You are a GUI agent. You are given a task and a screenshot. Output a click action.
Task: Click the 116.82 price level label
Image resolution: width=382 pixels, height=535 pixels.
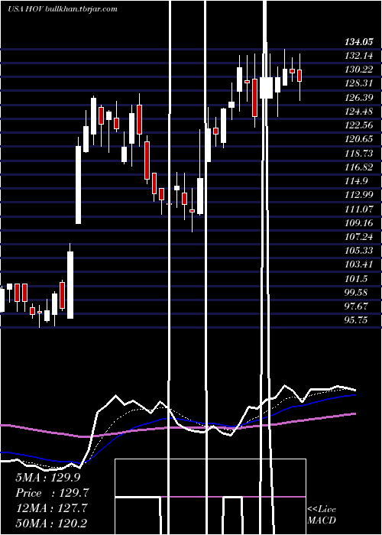click(359, 167)
